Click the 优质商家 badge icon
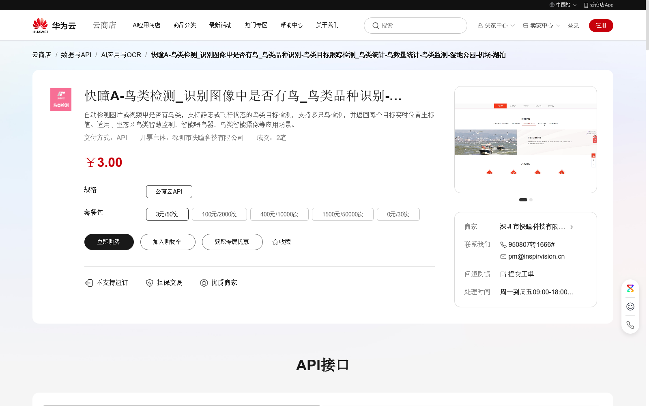Screen dimensions: 649x406 click(204, 283)
